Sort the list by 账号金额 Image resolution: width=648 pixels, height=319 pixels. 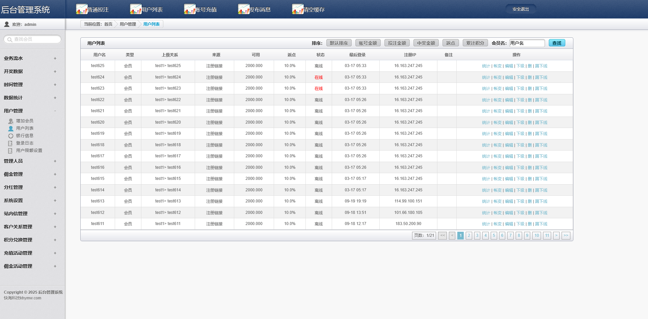(x=368, y=43)
